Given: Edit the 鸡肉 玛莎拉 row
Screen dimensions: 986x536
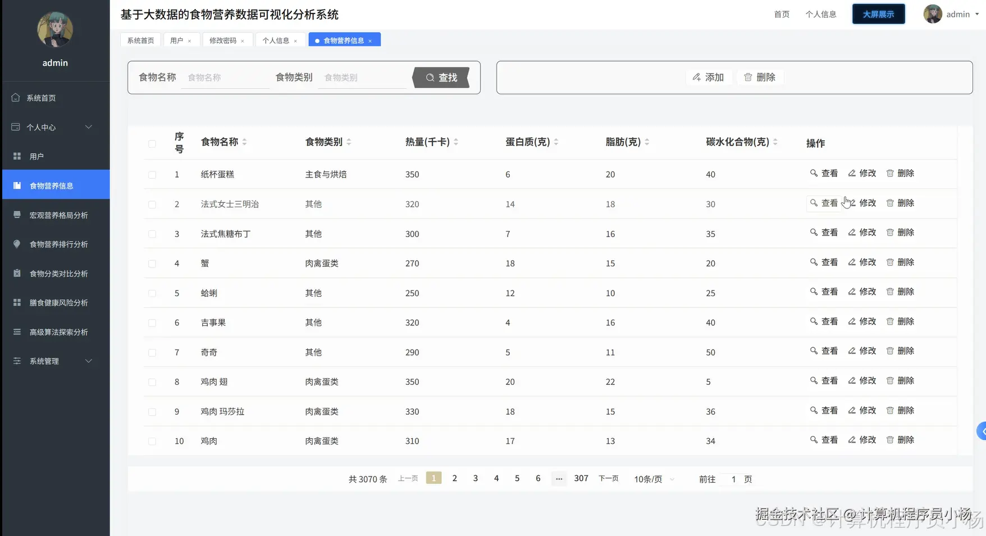Looking at the screenshot, I should [862, 411].
